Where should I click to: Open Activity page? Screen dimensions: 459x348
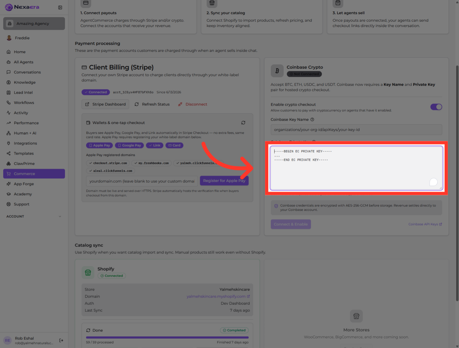pyautogui.click(x=34, y=113)
